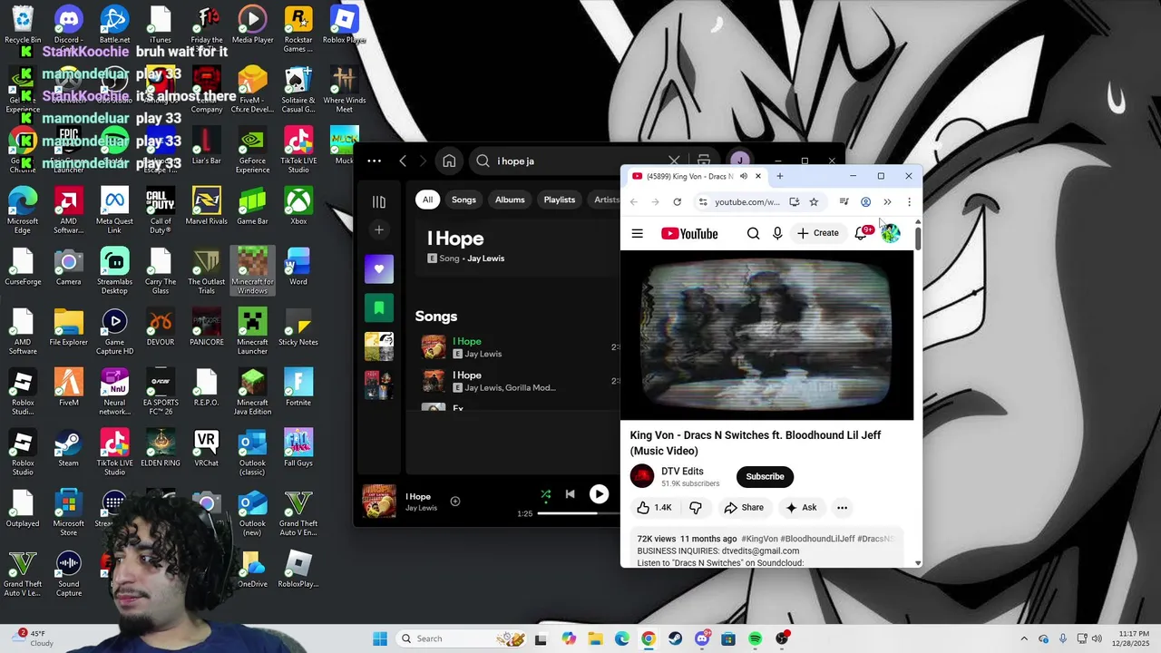Click the Windows taskbar Search box
Image resolution: width=1161 pixels, height=653 pixels.
pos(462,638)
